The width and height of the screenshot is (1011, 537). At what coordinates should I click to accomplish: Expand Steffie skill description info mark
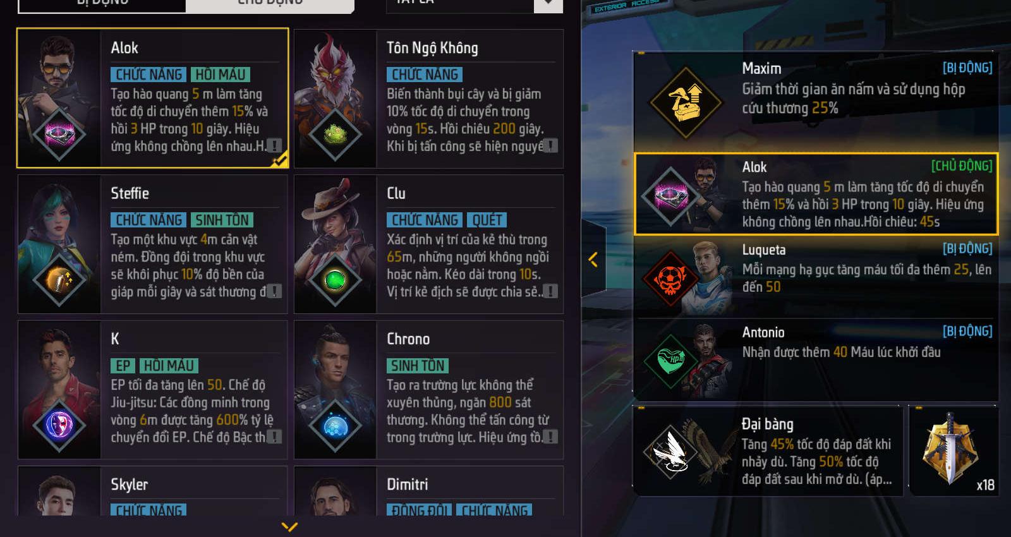[x=274, y=291]
